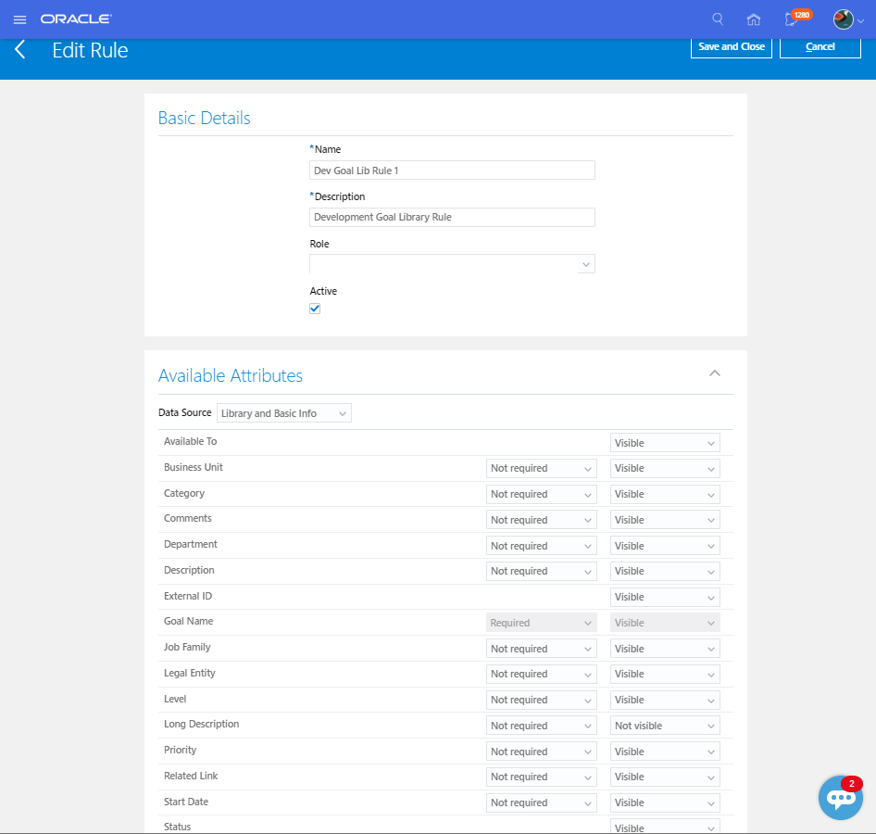876x834 pixels.
Task: Click inside the Name input field
Action: 451,170
